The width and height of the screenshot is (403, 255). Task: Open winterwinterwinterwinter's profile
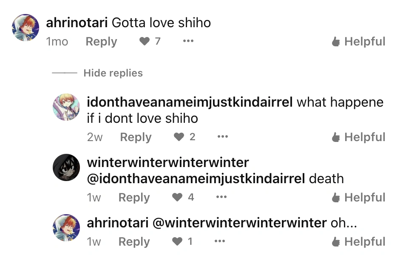tap(167, 162)
